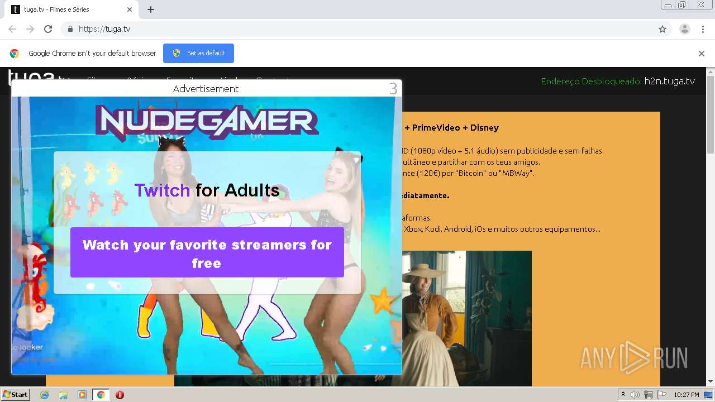Image resolution: width=715 pixels, height=402 pixels.
Task: Open the Chrome profile avatar menu
Action: [685, 29]
